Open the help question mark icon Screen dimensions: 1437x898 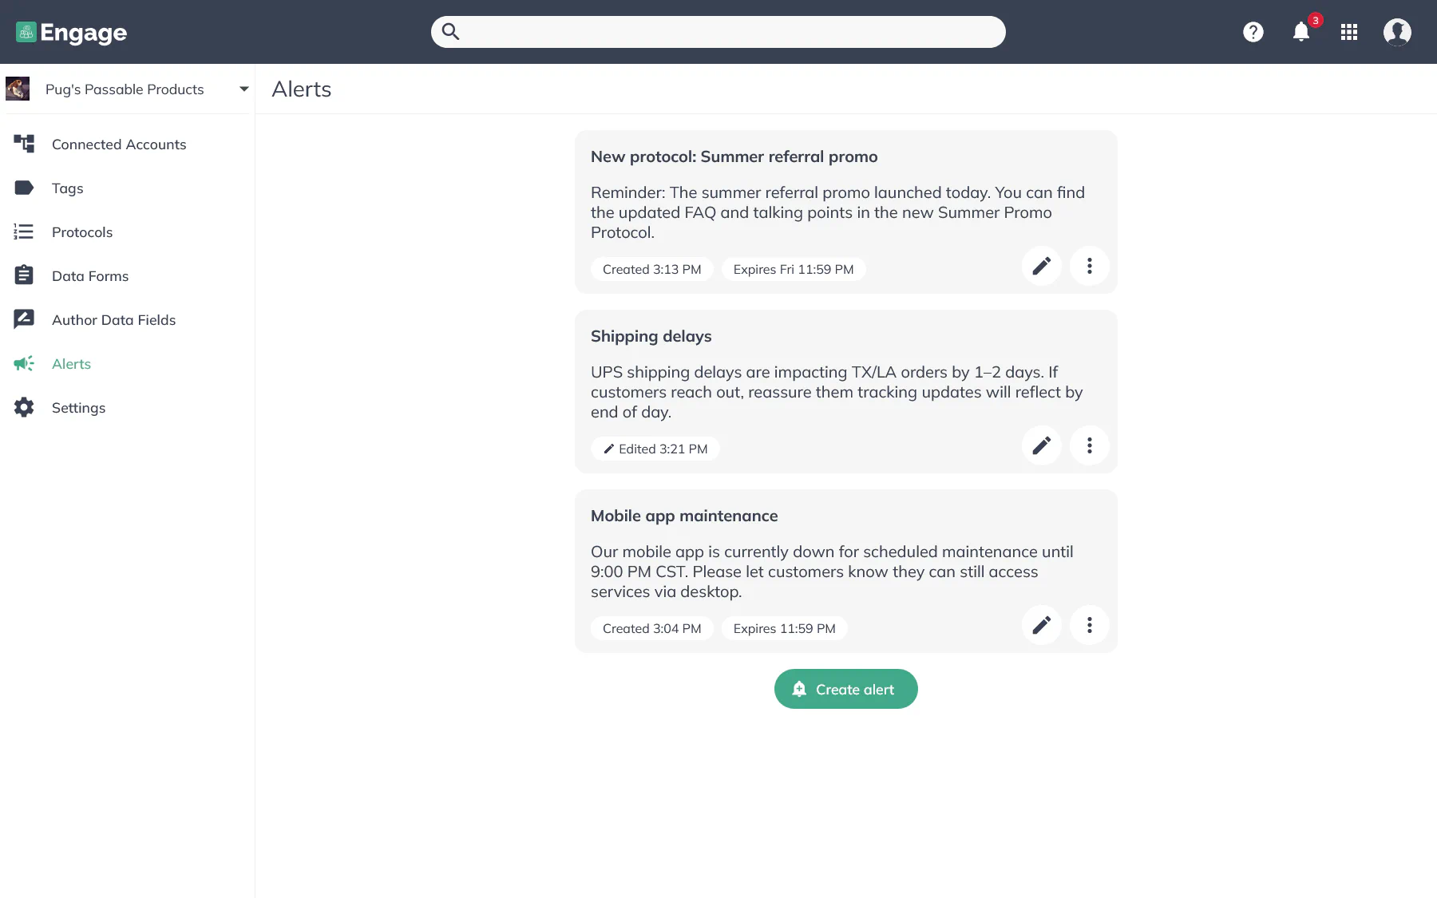[1253, 32]
